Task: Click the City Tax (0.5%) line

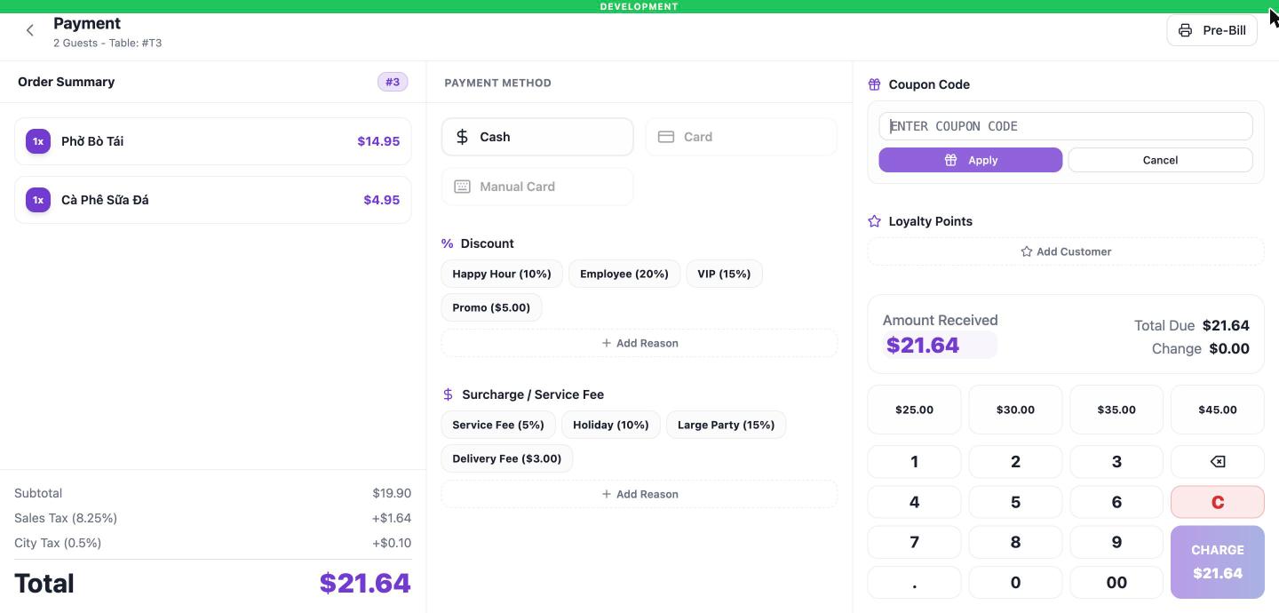Action: (213, 543)
